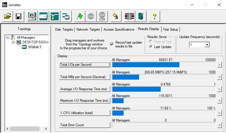Open About Iometer help icon
Screen dimensions: 226x133
pyautogui.click(x=154, y=16)
